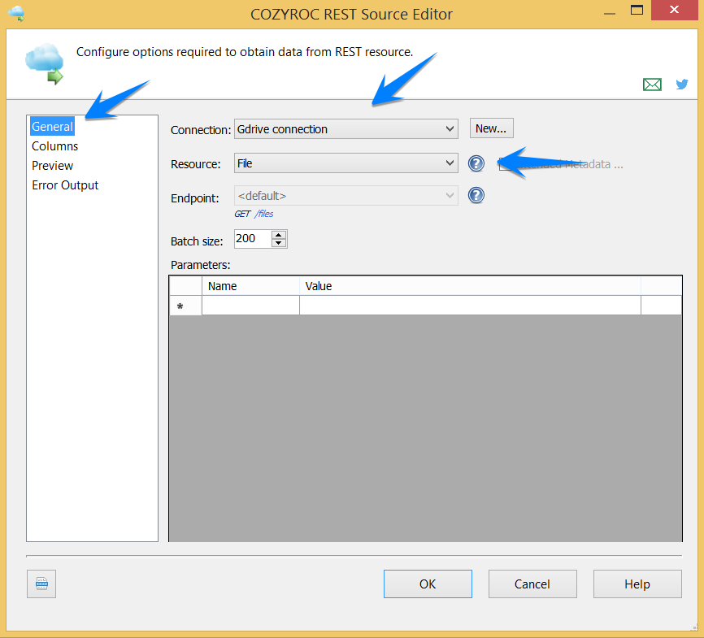Click the Endpoint help question-mark icon
The height and width of the screenshot is (638, 704).
pyautogui.click(x=476, y=195)
